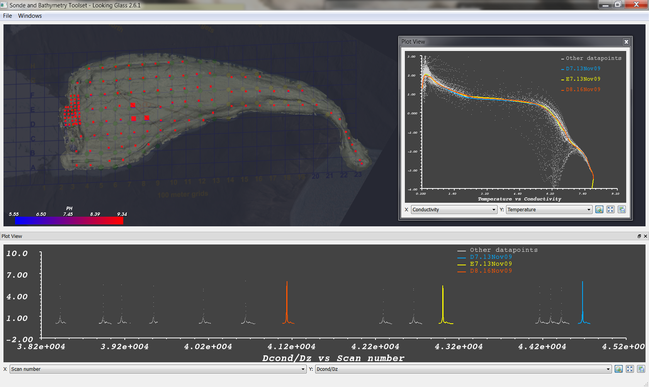Open the Windows menu
The width and height of the screenshot is (649, 387).
[x=30, y=16]
